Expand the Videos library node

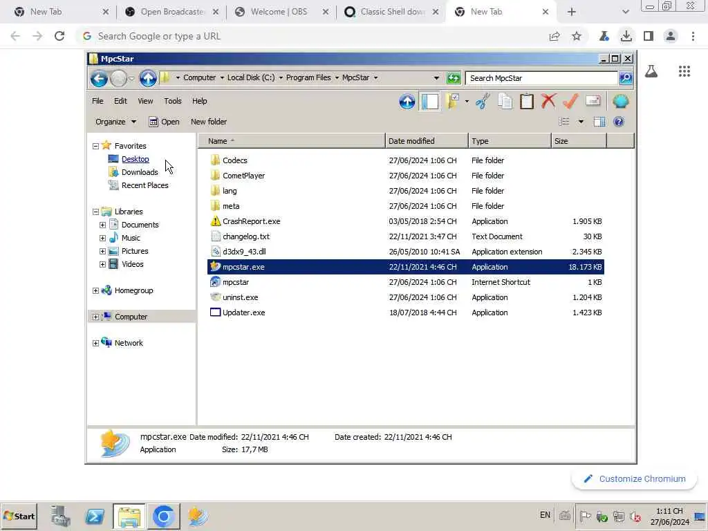(102, 264)
